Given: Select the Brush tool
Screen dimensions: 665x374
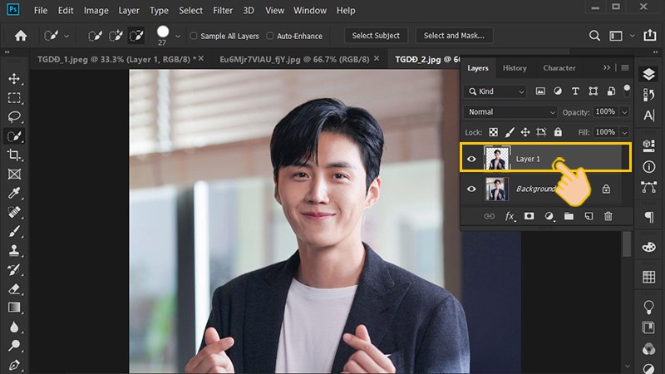Looking at the screenshot, I should pos(14,232).
